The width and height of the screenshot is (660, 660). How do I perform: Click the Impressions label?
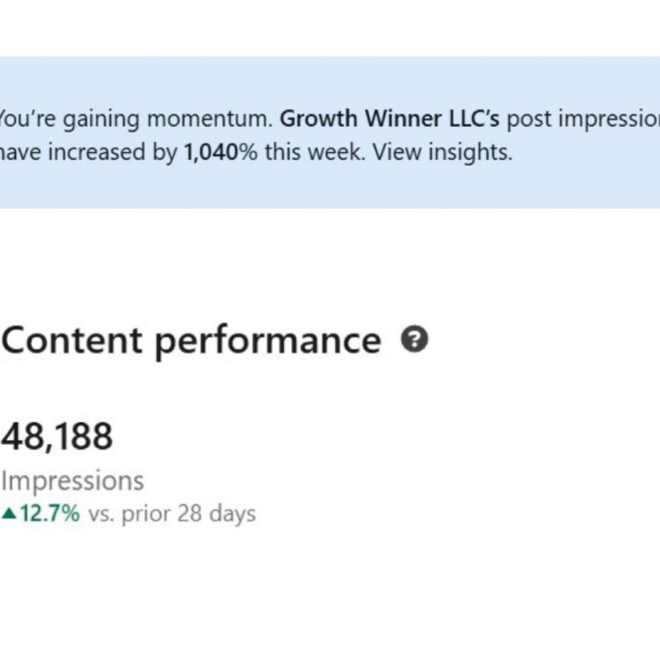[73, 481]
